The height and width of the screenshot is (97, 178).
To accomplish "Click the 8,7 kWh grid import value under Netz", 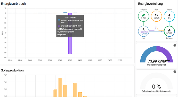I will (144, 34).
